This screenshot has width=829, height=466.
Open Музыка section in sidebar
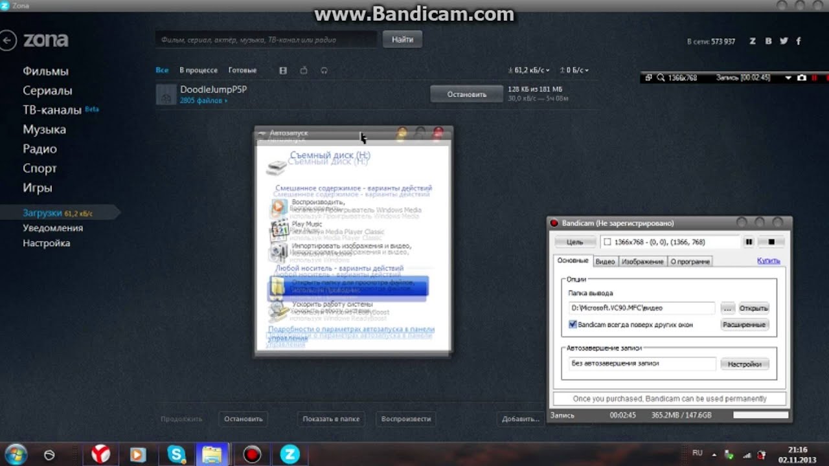[44, 129]
